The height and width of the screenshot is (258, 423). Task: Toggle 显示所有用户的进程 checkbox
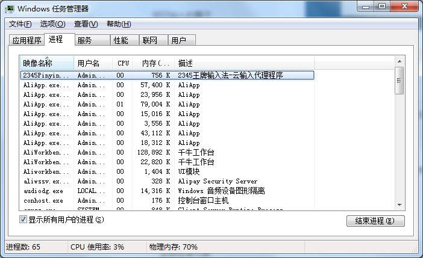click(23, 220)
